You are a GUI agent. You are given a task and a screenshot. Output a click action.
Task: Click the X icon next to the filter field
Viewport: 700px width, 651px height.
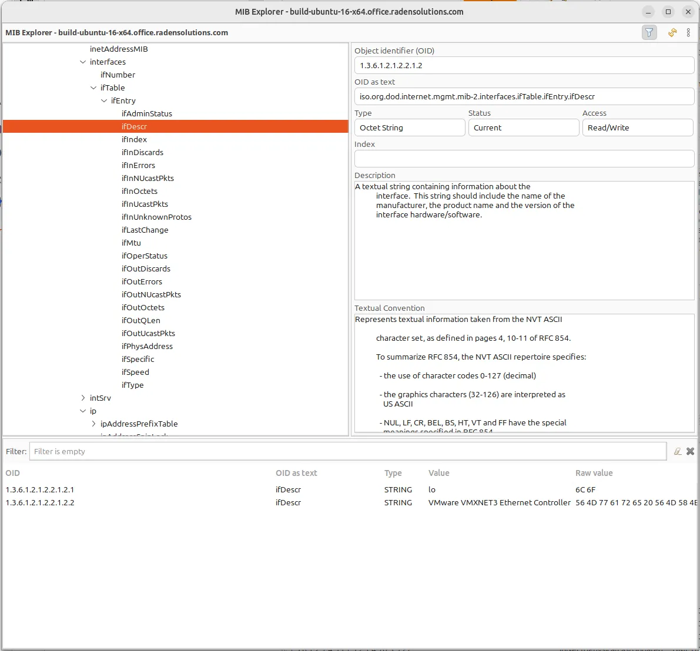click(x=690, y=451)
